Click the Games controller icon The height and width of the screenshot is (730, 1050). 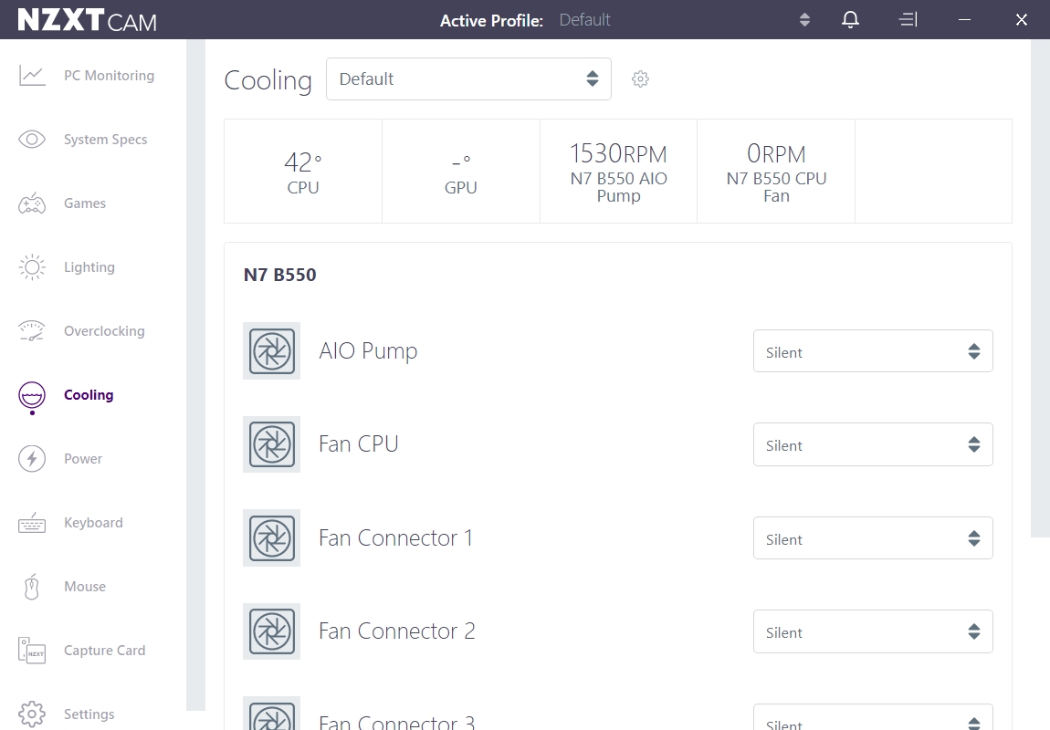click(x=32, y=203)
